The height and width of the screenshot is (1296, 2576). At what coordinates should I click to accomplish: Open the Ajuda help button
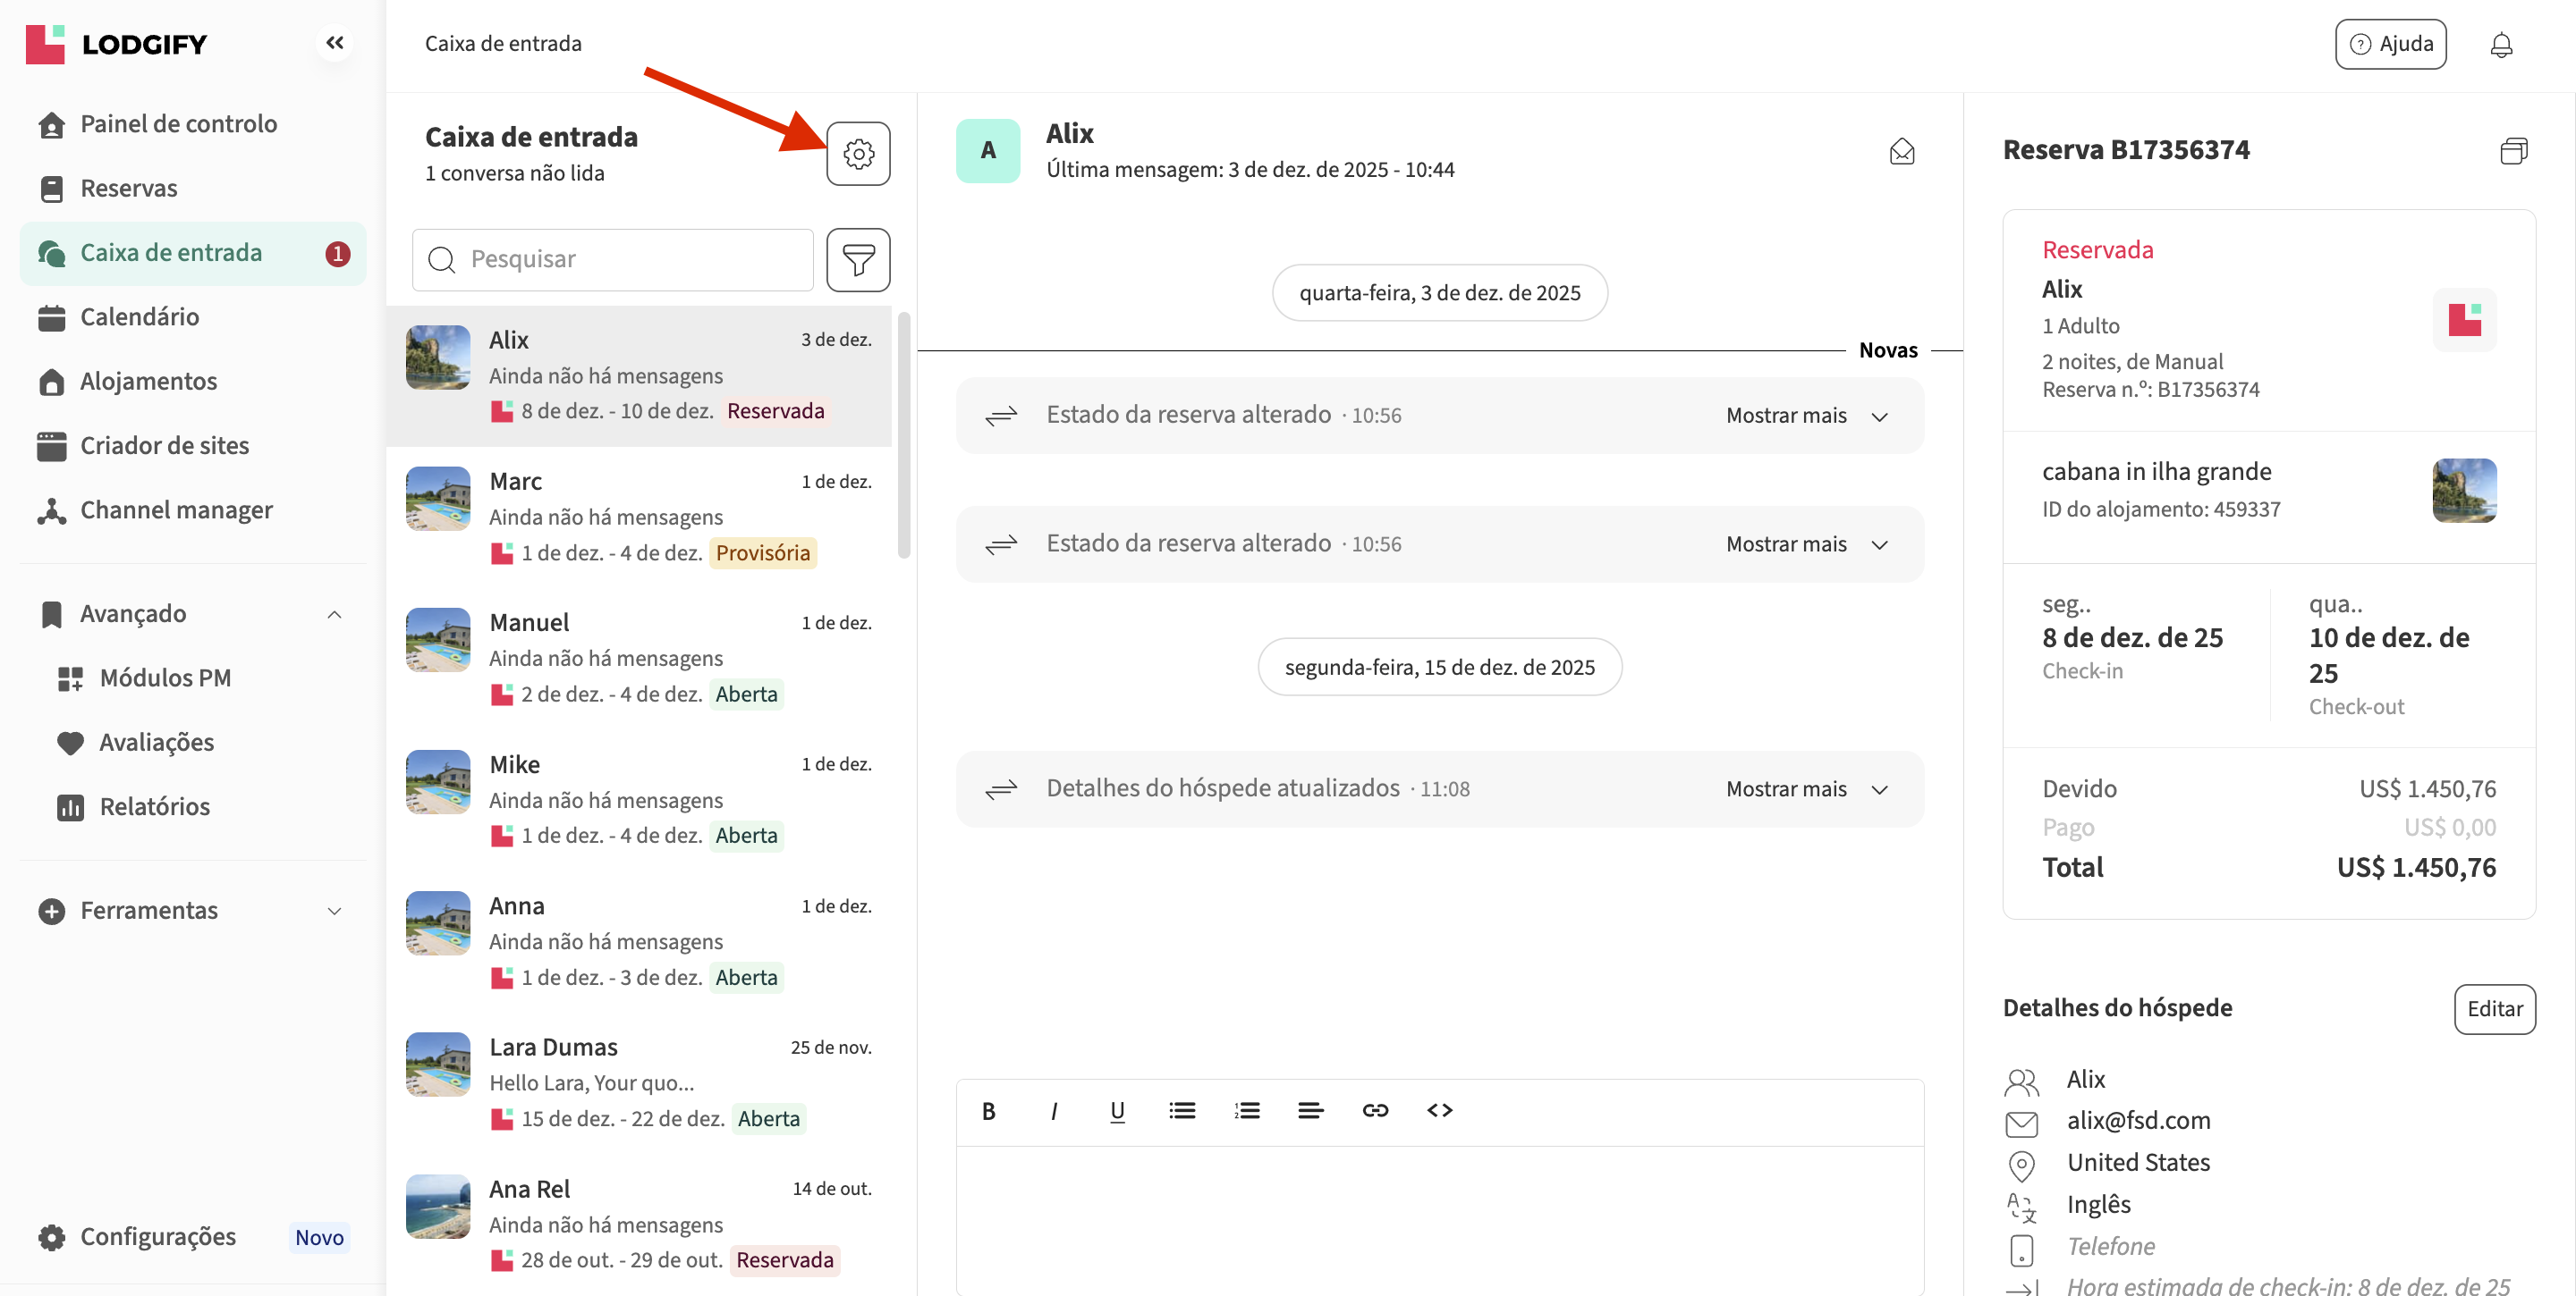coord(2389,44)
